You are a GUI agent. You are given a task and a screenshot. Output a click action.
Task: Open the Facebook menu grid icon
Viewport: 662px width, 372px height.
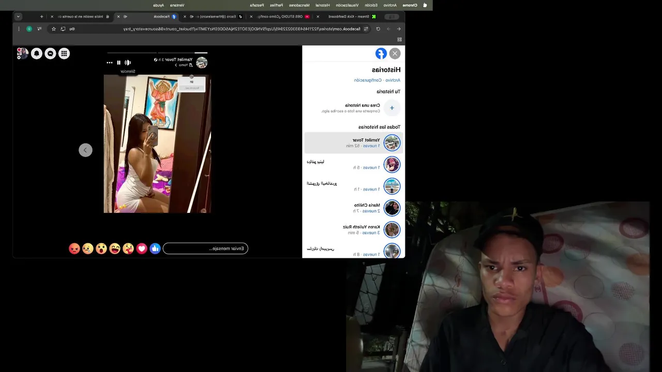(64, 53)
